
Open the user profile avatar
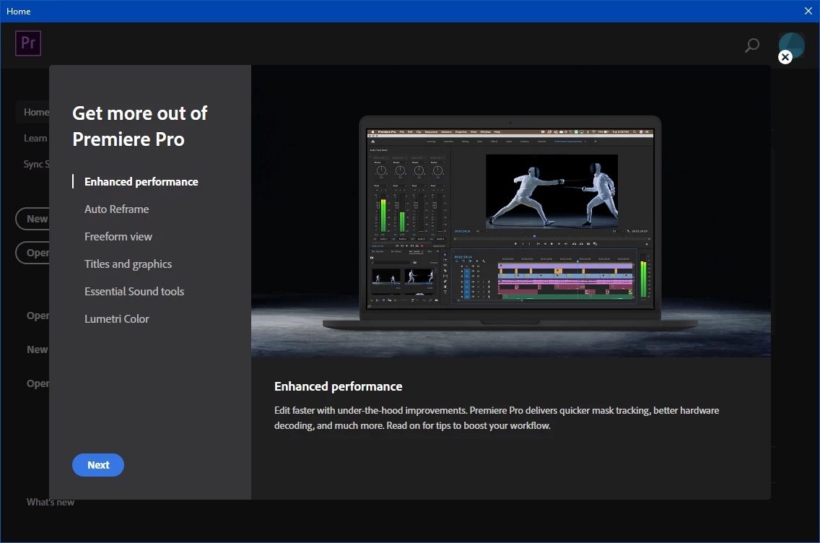[791, 44]
